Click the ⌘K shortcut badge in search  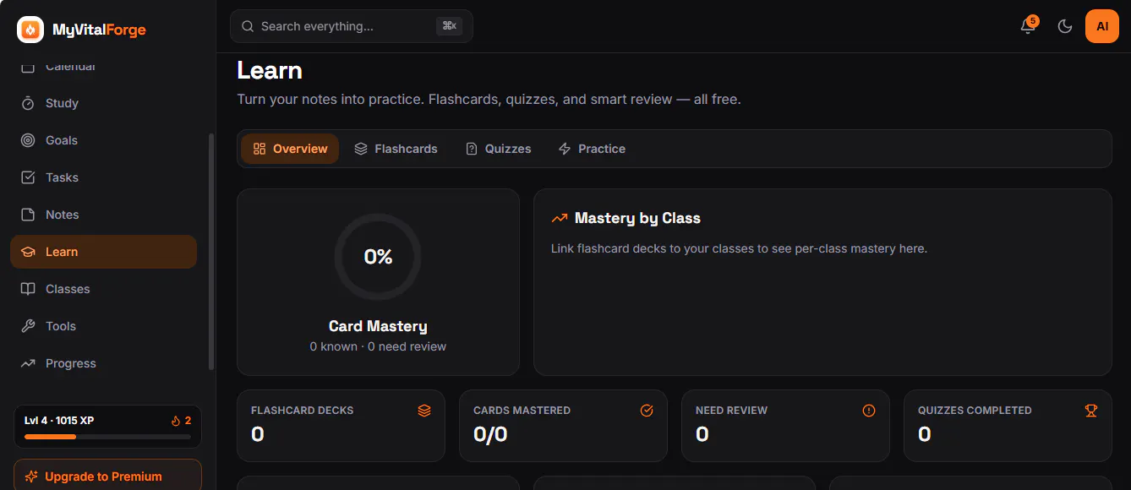(450, 26)
